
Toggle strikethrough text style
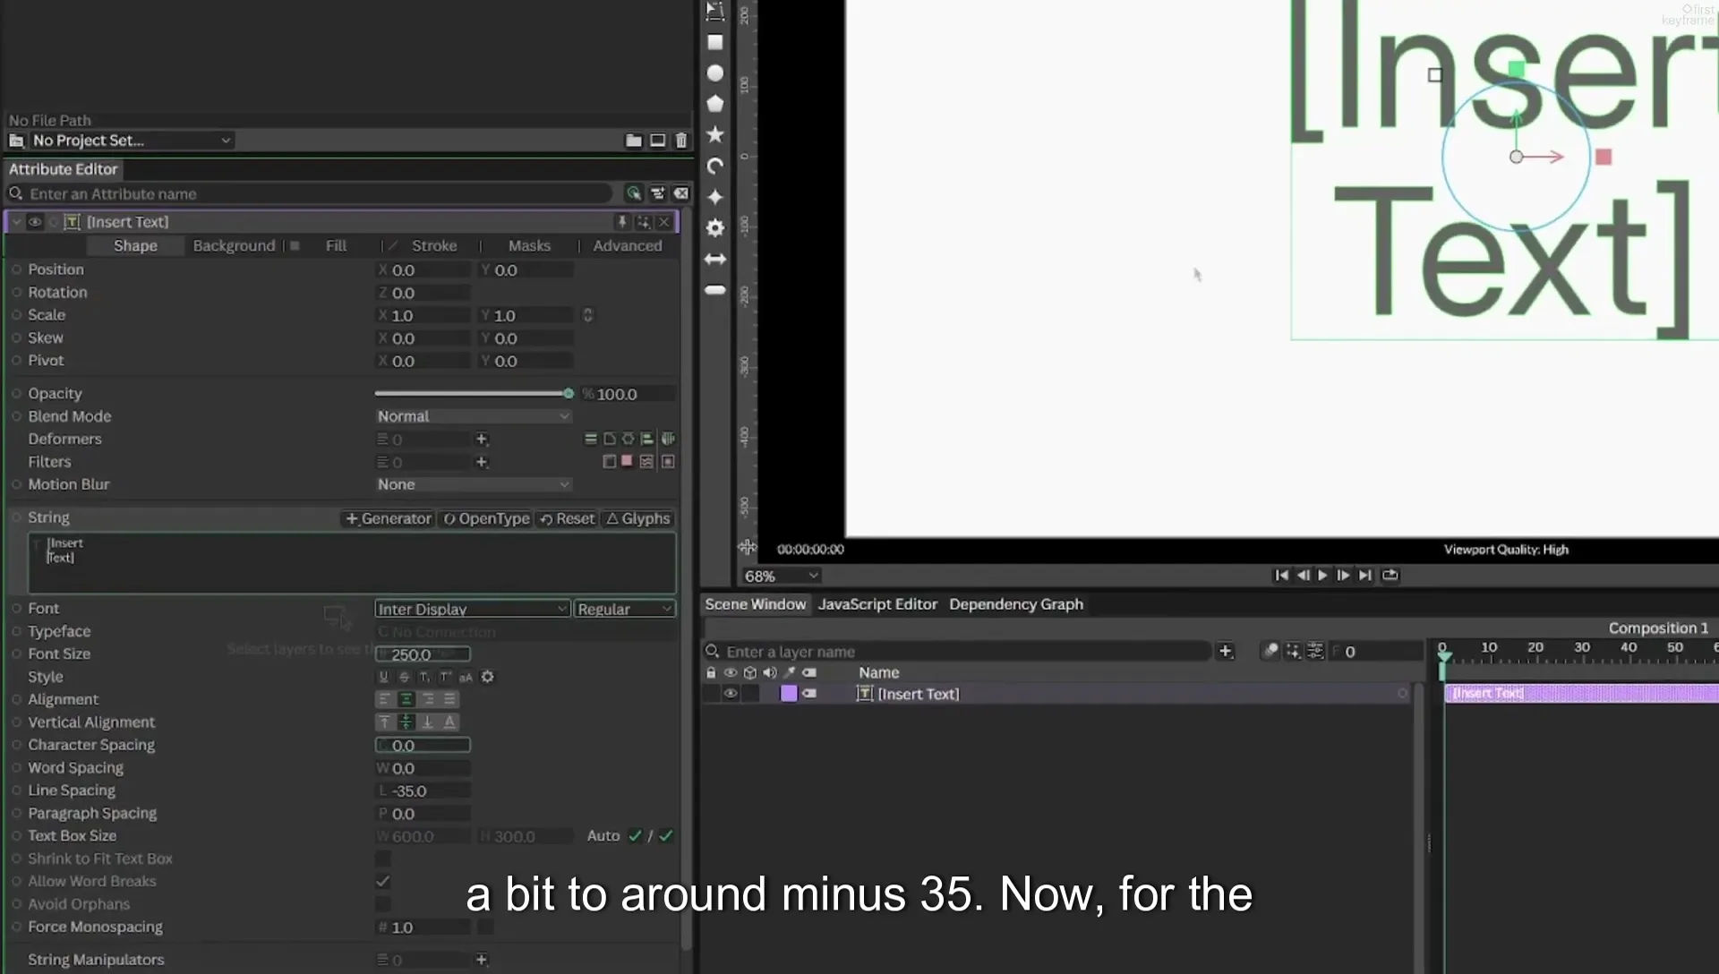(x=404, y=677)
